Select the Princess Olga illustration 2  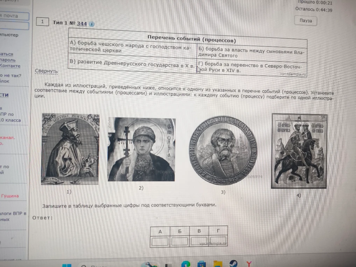pos(141,149)
